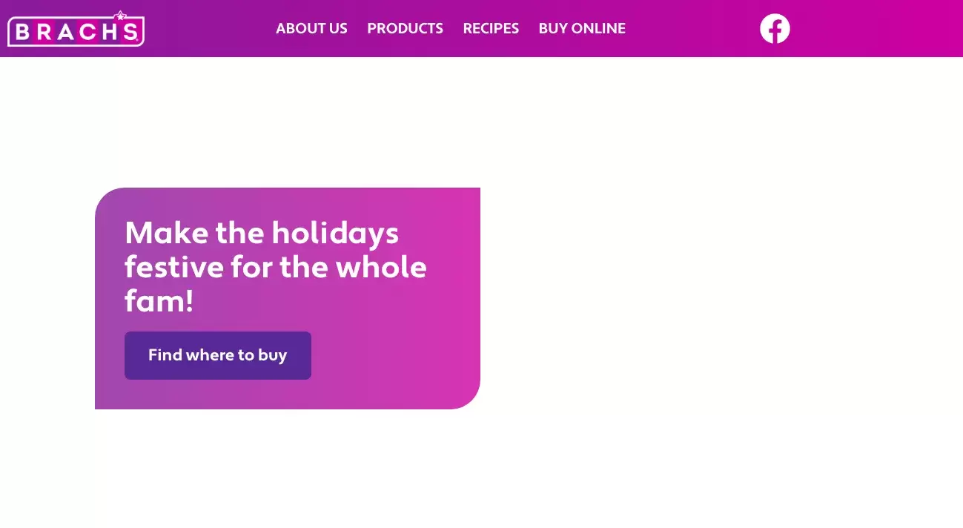Open the Brach's Facebook page icon
The height and width of the screenshot is (528, 963).
pos(775,28)
